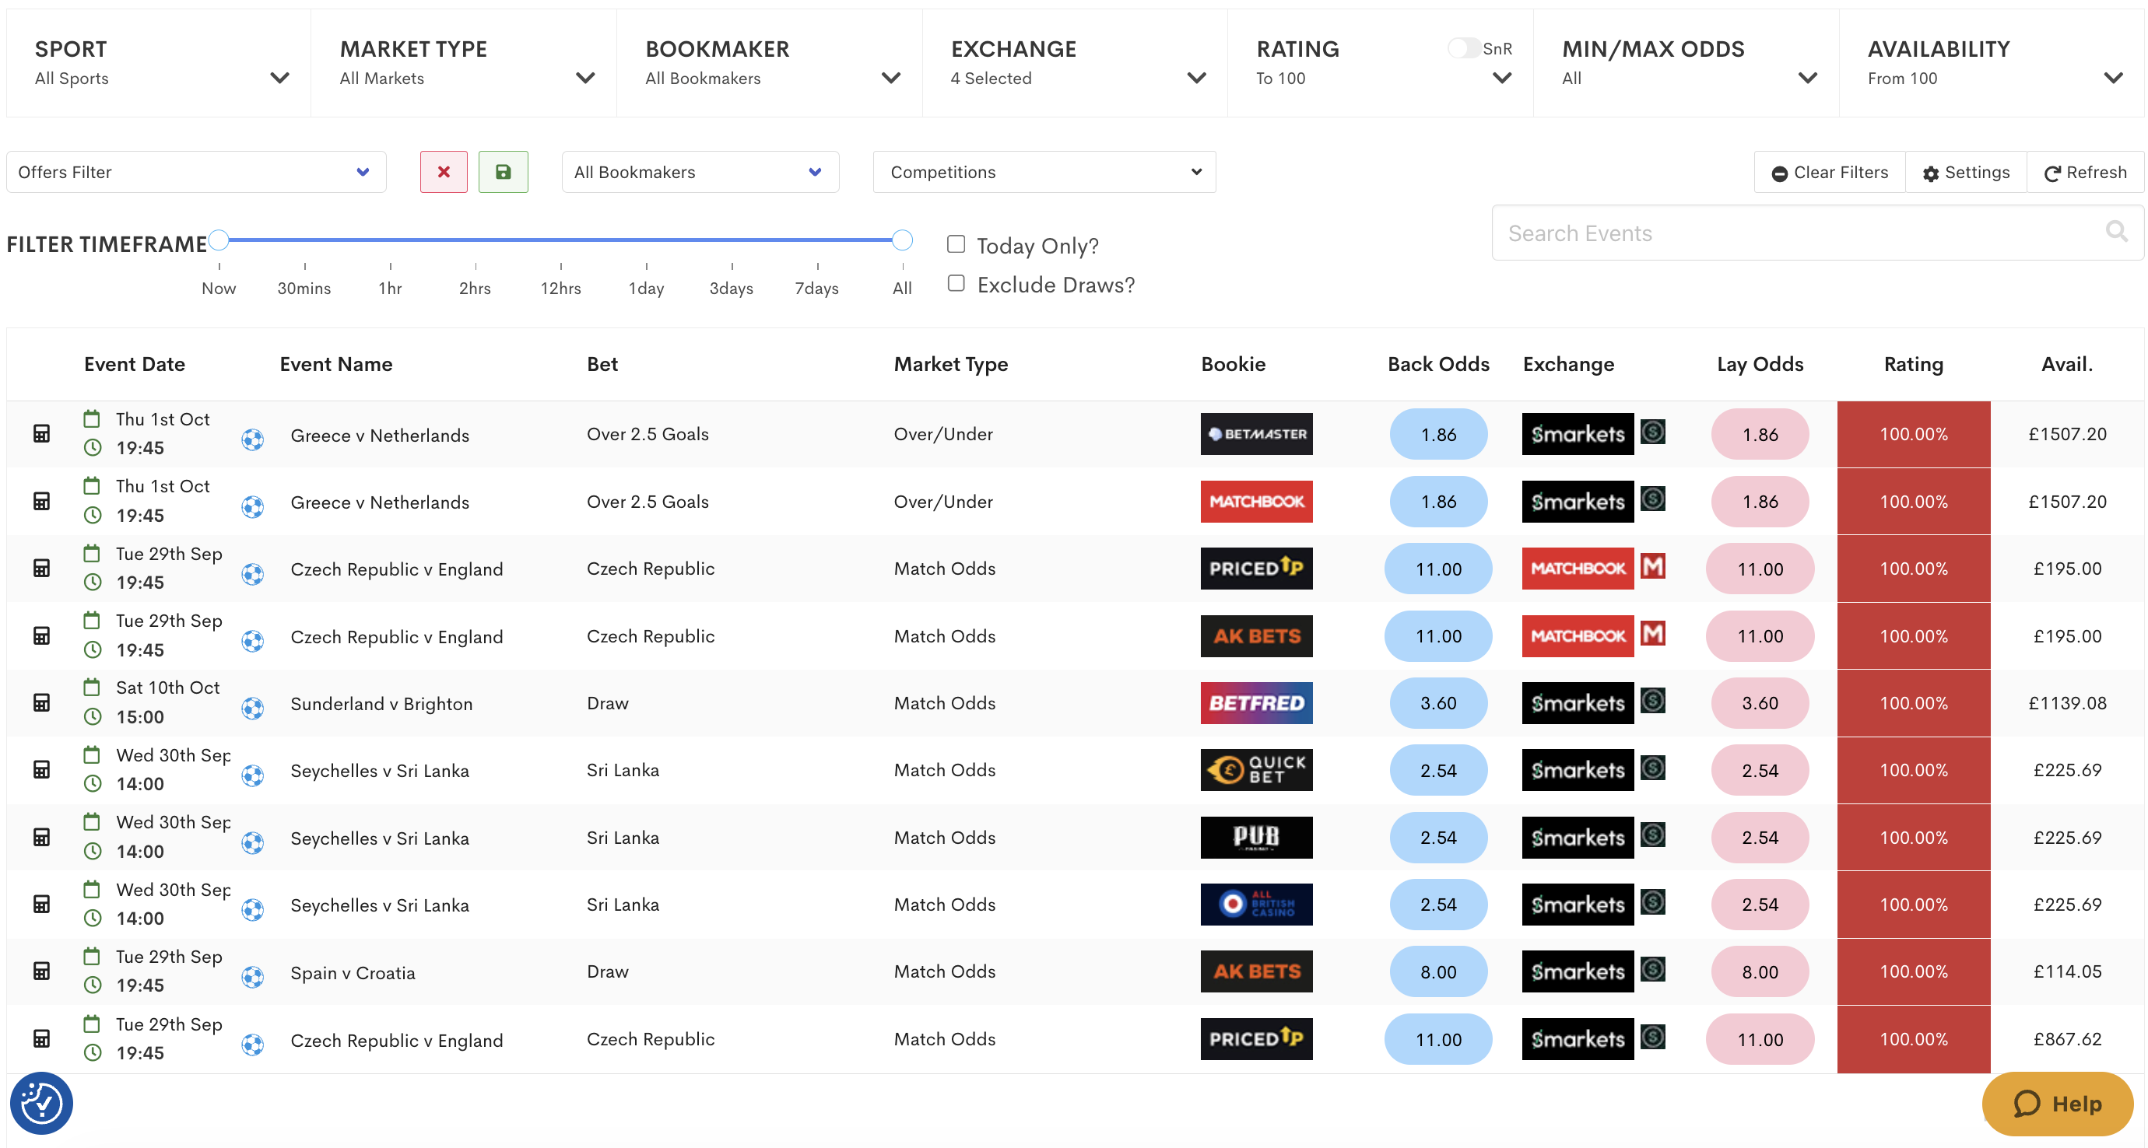Click Matchbook bookie logo in Greece v Netherlands row
This screenshot has width=2148, height=1148.
coord(1256,501)
